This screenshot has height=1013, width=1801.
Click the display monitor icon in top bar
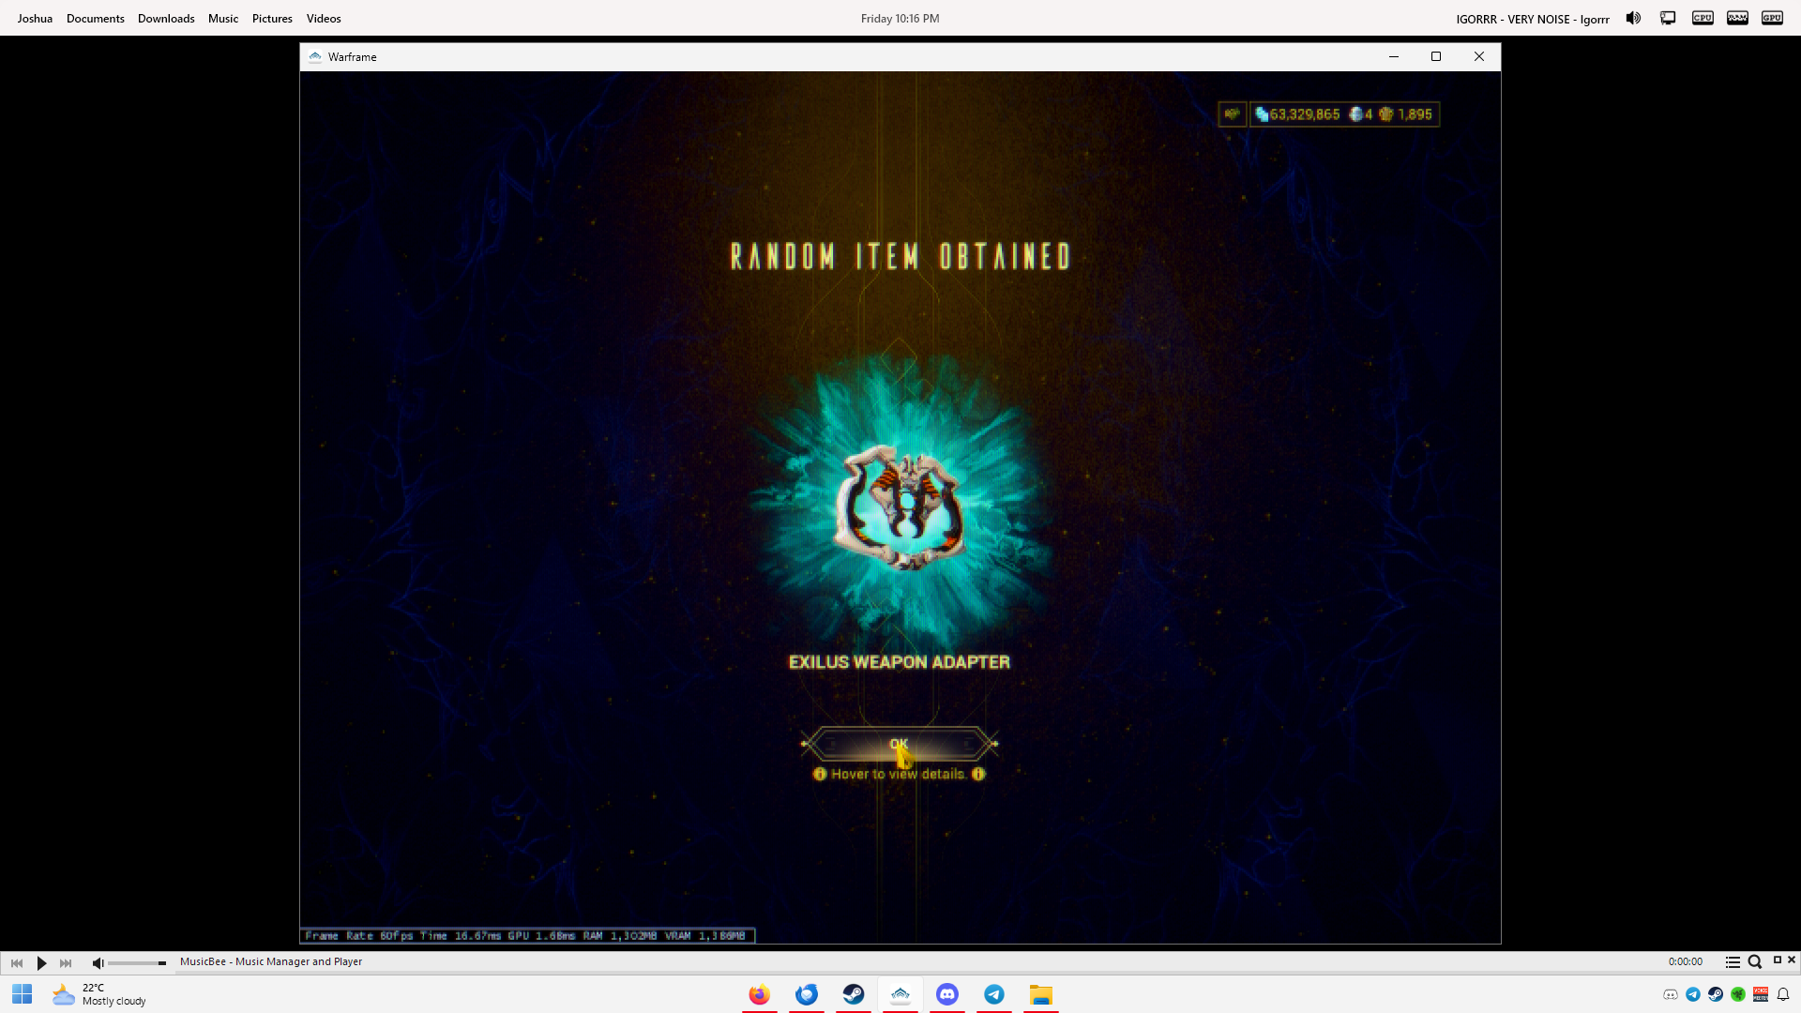pos(1668,18)
